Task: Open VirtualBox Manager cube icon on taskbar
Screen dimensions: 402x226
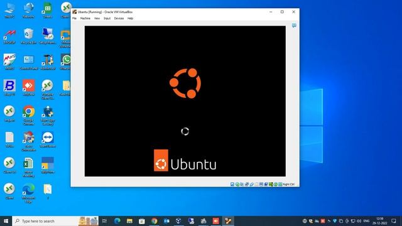Action: tap(178, 221)
